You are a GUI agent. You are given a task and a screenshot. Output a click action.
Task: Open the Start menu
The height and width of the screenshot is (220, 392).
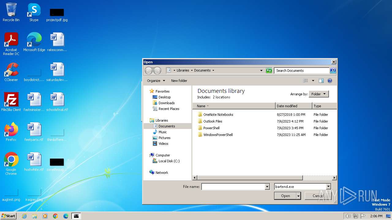[9, 216]
